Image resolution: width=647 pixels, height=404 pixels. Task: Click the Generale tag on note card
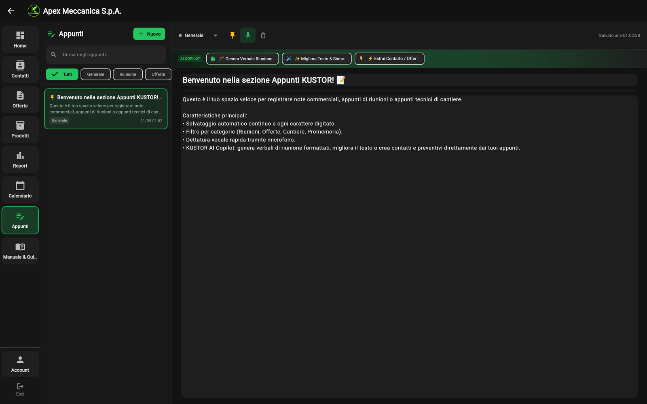pos(59,121)
